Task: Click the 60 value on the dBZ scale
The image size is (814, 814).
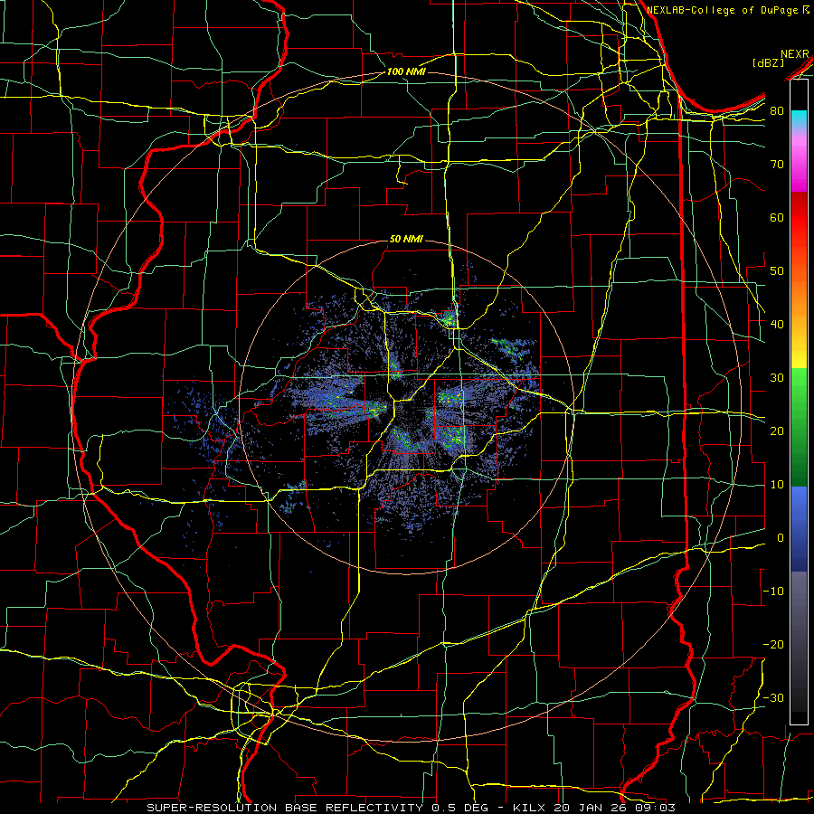Action: click(777, 217)
